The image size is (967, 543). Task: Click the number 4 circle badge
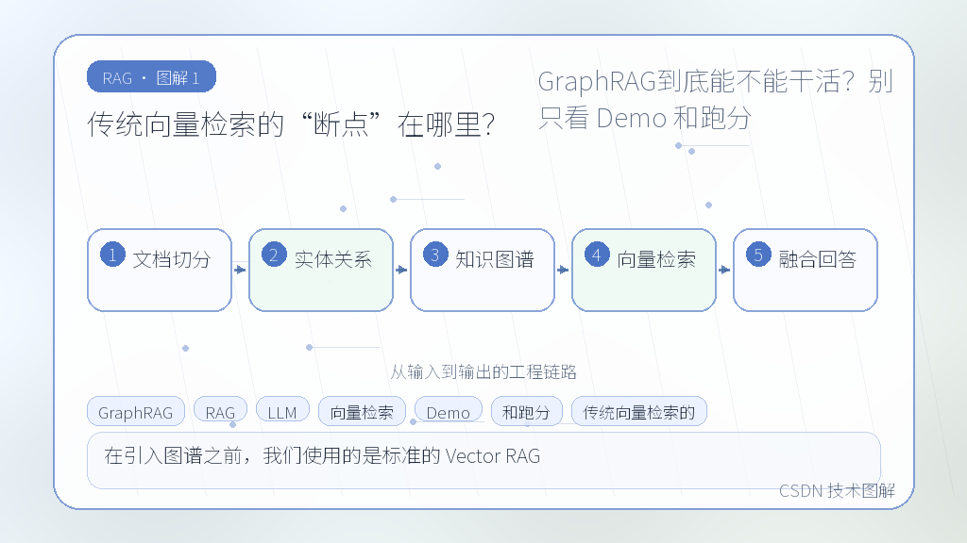597,255
